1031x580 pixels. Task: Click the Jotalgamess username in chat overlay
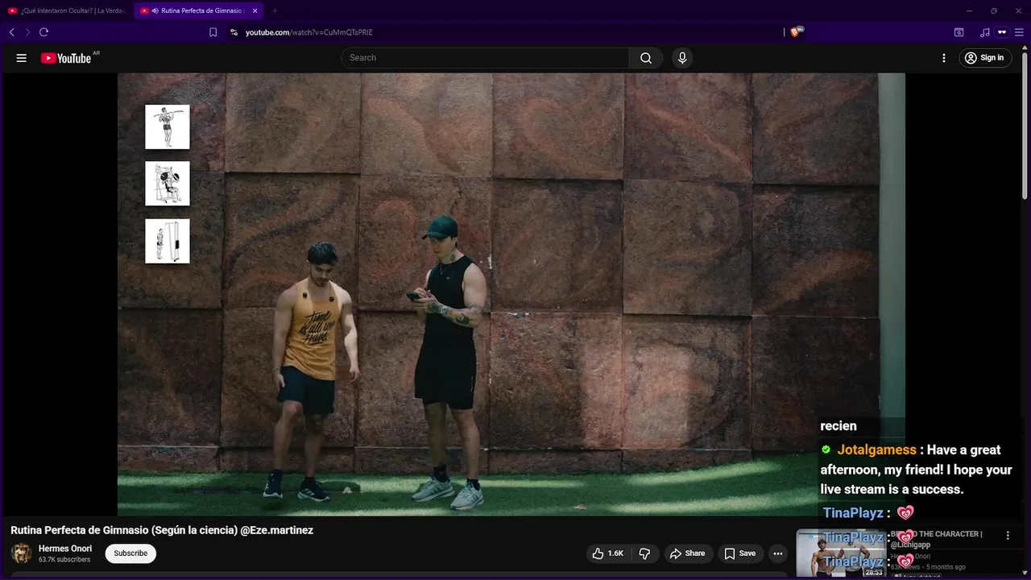[x=876, y=450]
